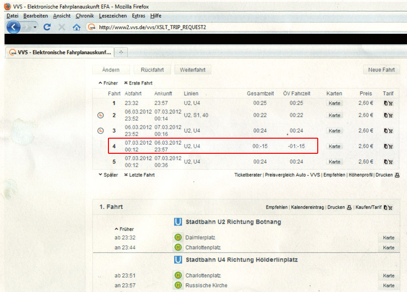Open the Bearbeiten menu
407x292 pixels.
(x=36, y=16)
